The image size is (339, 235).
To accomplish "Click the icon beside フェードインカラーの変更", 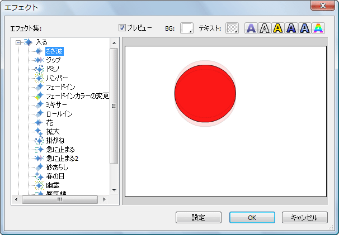I will [39, 96].
